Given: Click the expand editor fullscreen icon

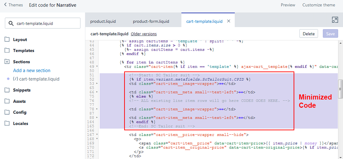Looking at the screenshot, I should (x=335, y=20).
